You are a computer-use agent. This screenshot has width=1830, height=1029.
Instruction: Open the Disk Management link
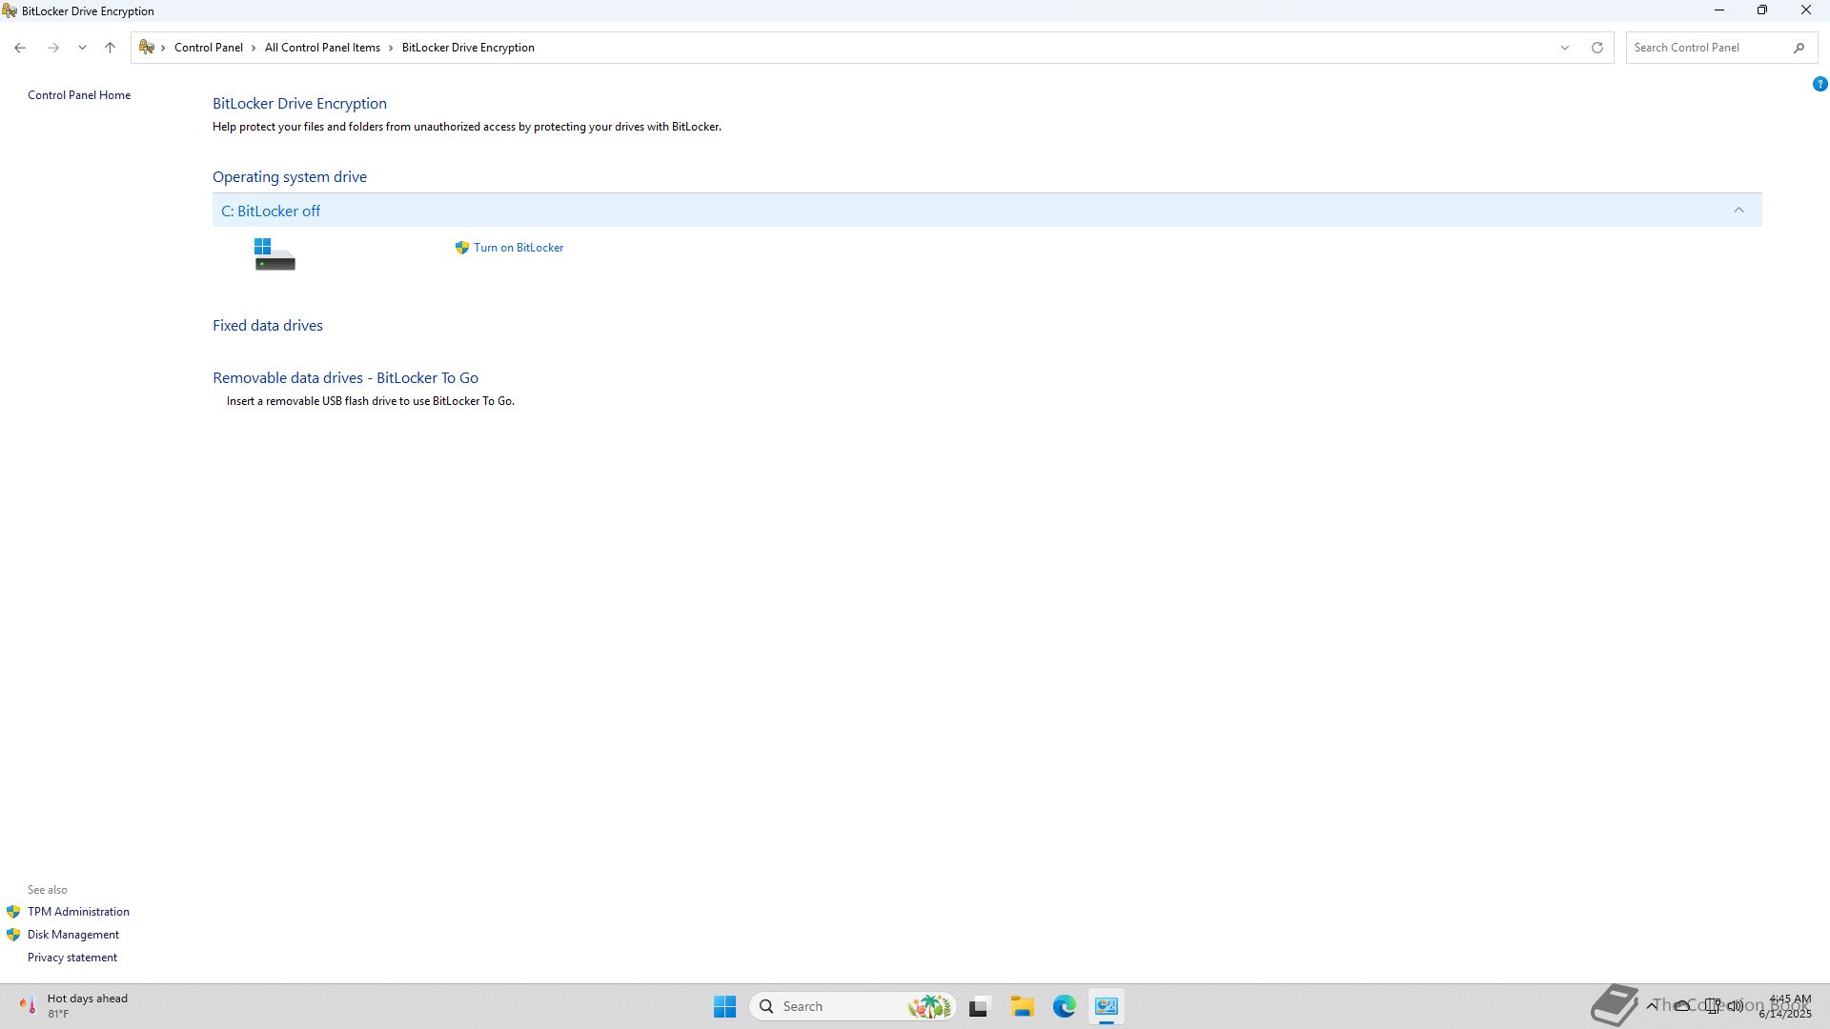(x=73, y=935)
